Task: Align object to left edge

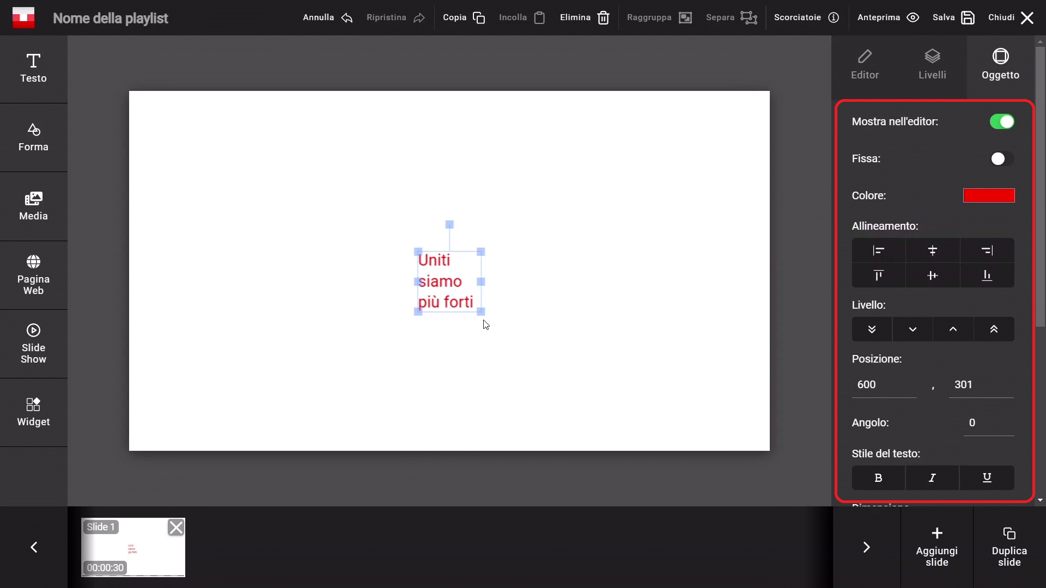Action: coord(878,250)
